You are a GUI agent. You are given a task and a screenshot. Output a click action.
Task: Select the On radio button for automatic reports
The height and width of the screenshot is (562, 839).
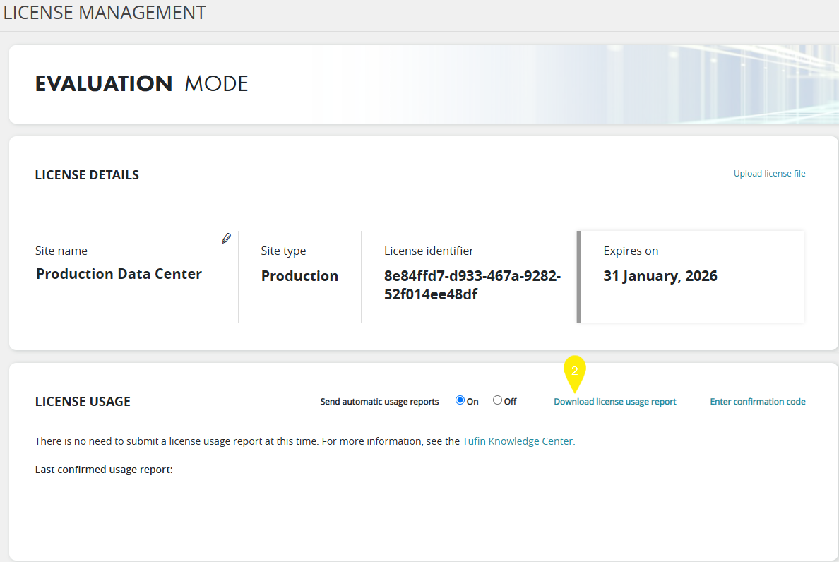pyautogui.click(x=460, y=400)
